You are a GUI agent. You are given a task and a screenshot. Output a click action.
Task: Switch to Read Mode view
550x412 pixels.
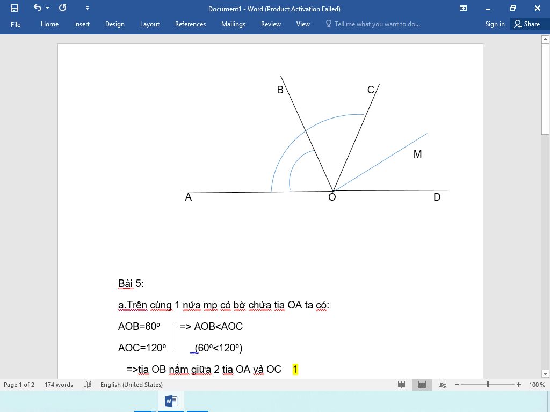pos(401,385)
